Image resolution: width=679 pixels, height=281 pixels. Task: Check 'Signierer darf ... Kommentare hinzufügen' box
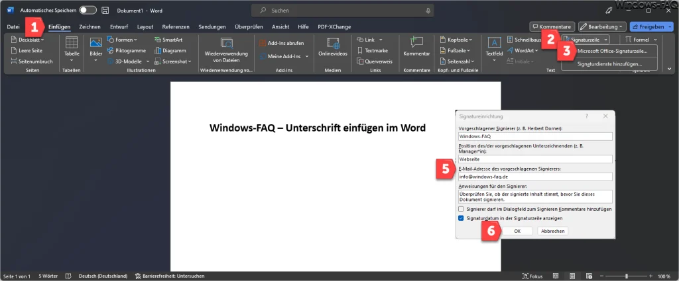point(462,210)
